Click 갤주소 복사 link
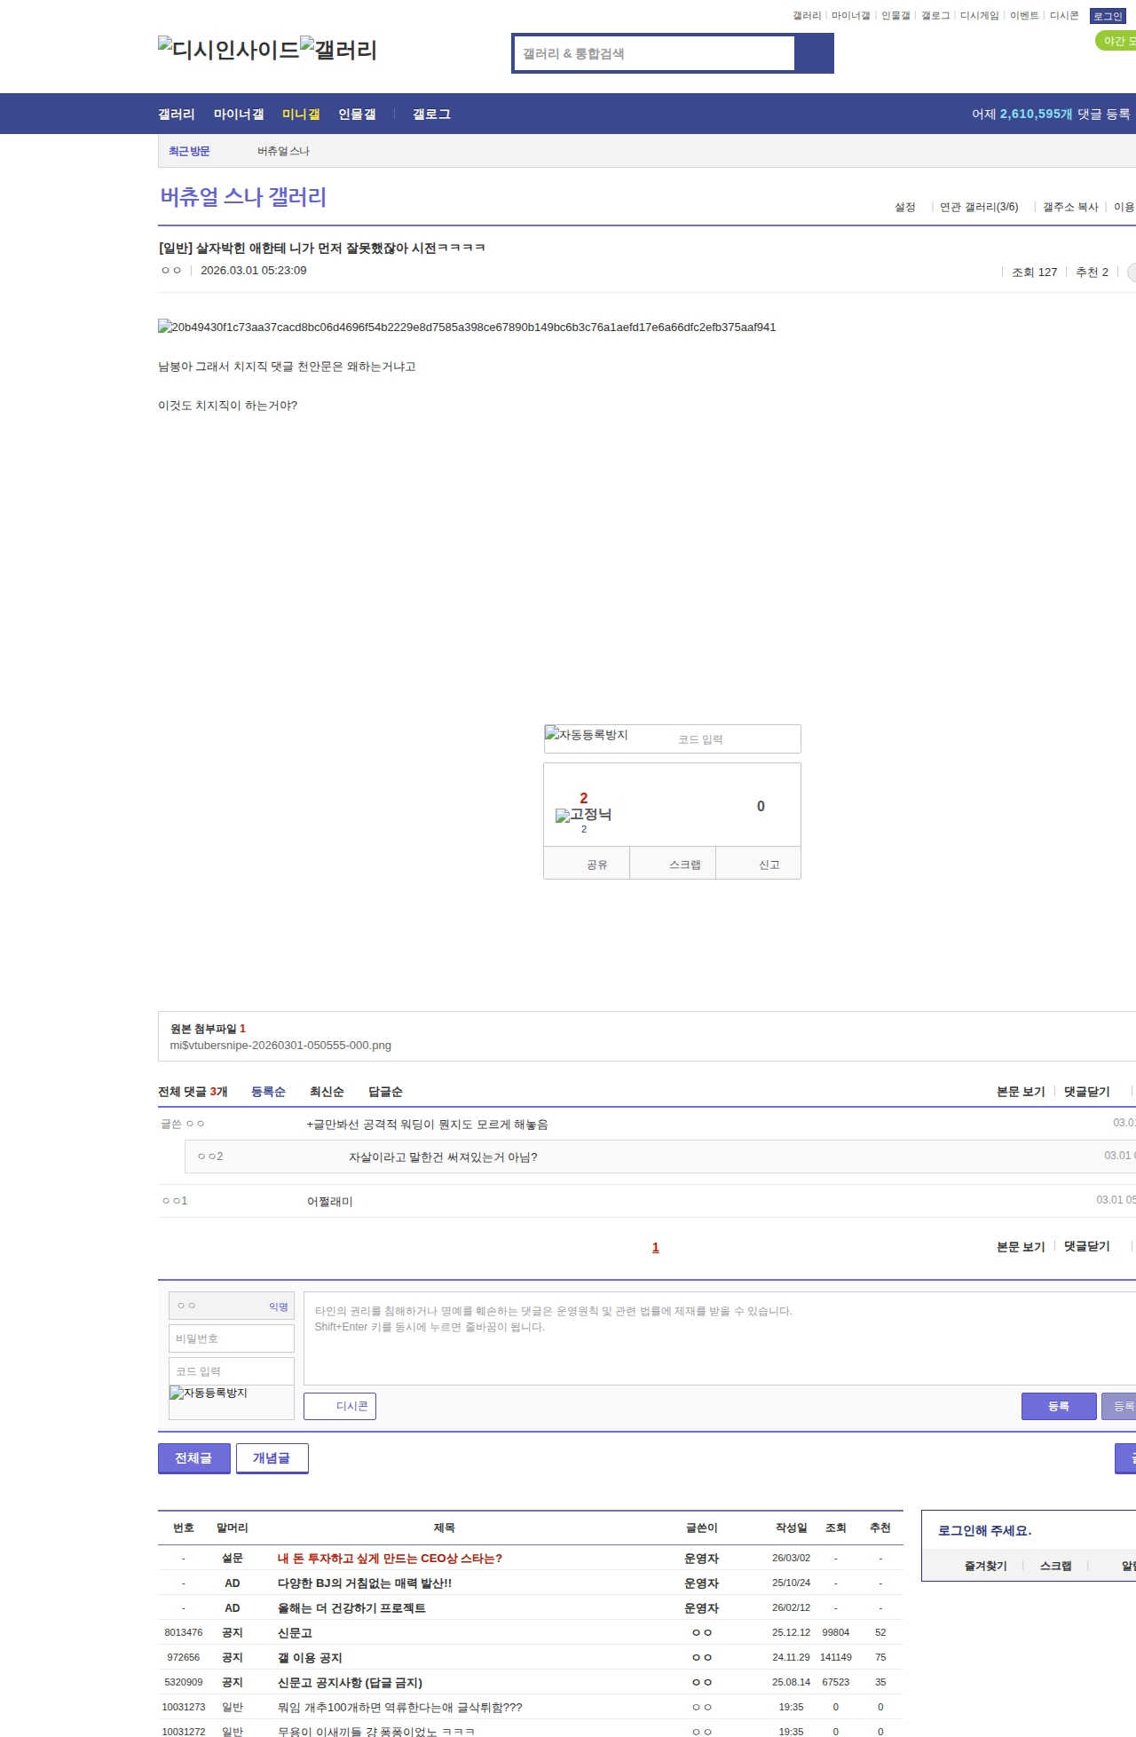 pos(1070,207)
